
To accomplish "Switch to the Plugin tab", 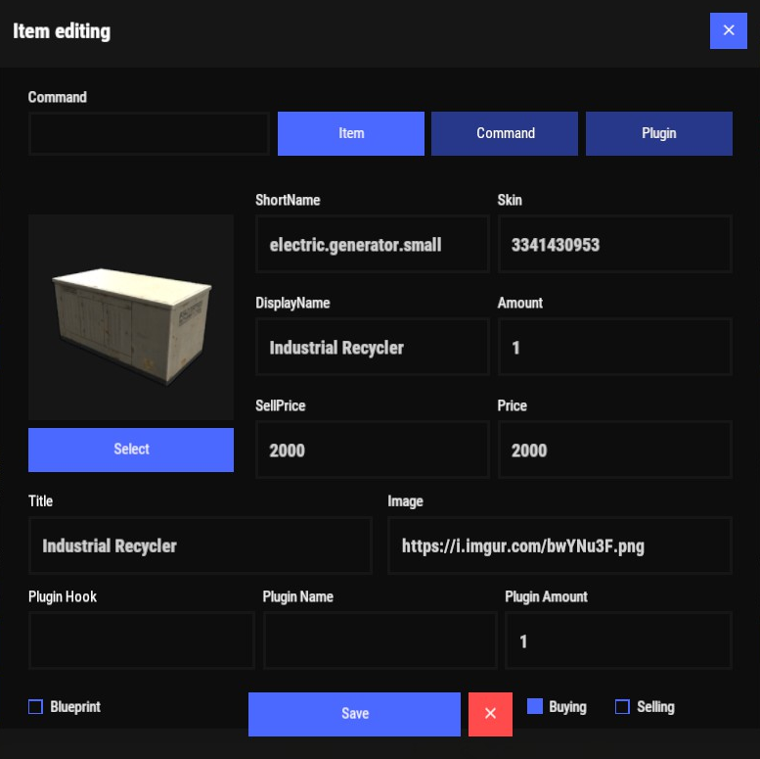I will (x=658, y=133).
